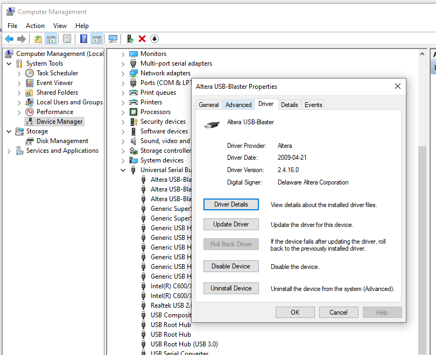436x355 pixels.
Task: Click the red X Uninstall device icon
Action: 142,39
